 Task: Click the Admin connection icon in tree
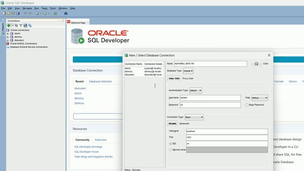tap(12, 33)
